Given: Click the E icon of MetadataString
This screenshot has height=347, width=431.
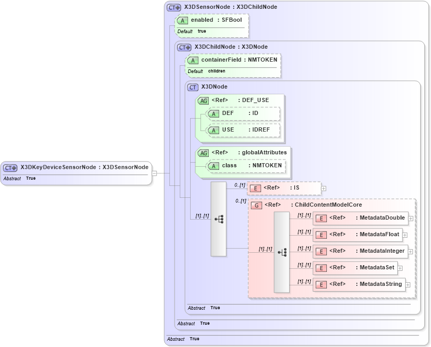Looking at the screenshot, I should tap(321, 285).
